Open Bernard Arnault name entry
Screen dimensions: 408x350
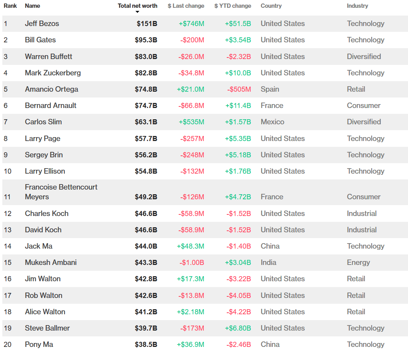[x=50, y=106]
